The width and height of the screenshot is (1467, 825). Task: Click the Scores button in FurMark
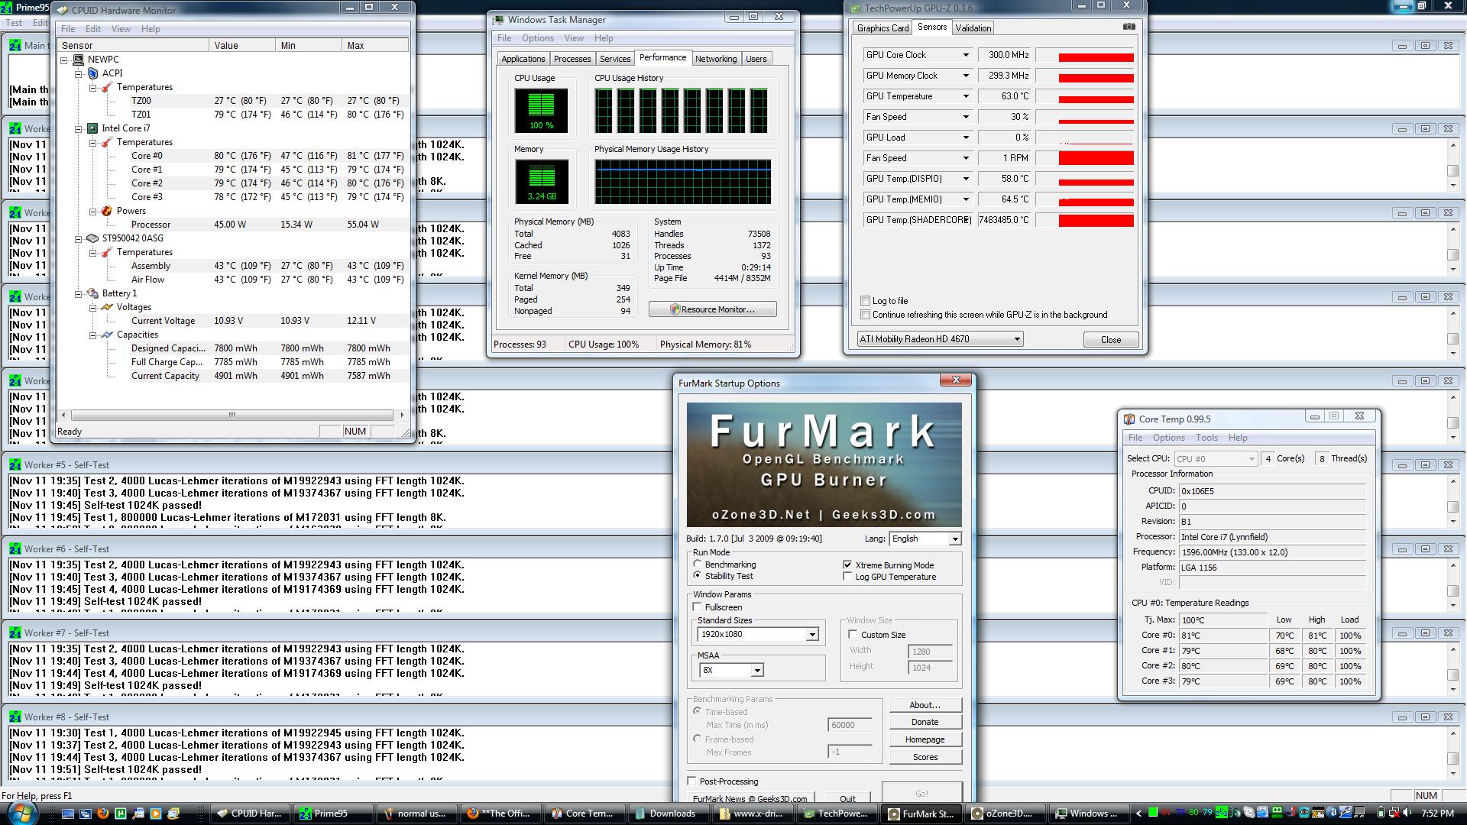925,757
